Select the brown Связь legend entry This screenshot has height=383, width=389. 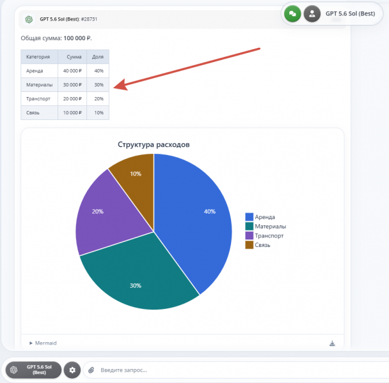tap(258, 245)
